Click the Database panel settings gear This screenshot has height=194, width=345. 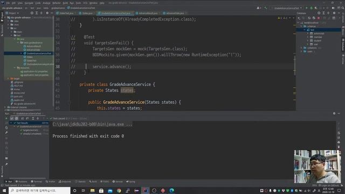point(334,13)
